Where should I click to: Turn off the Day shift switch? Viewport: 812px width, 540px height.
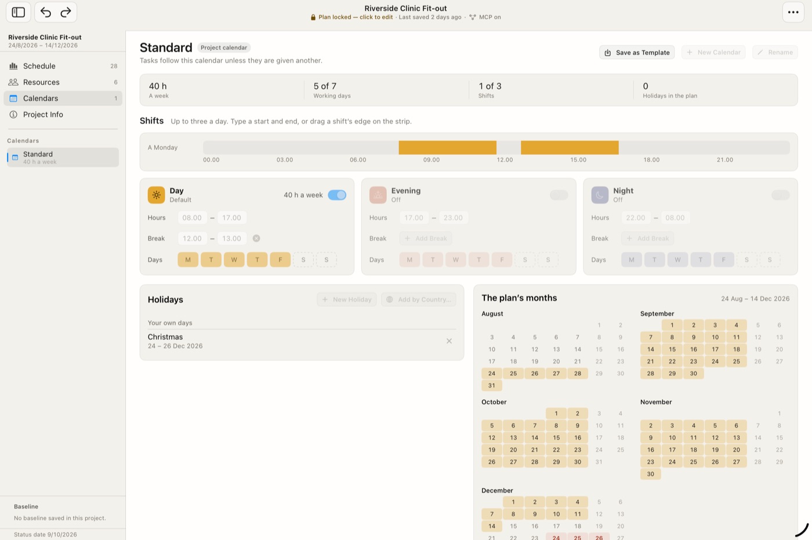337,195
